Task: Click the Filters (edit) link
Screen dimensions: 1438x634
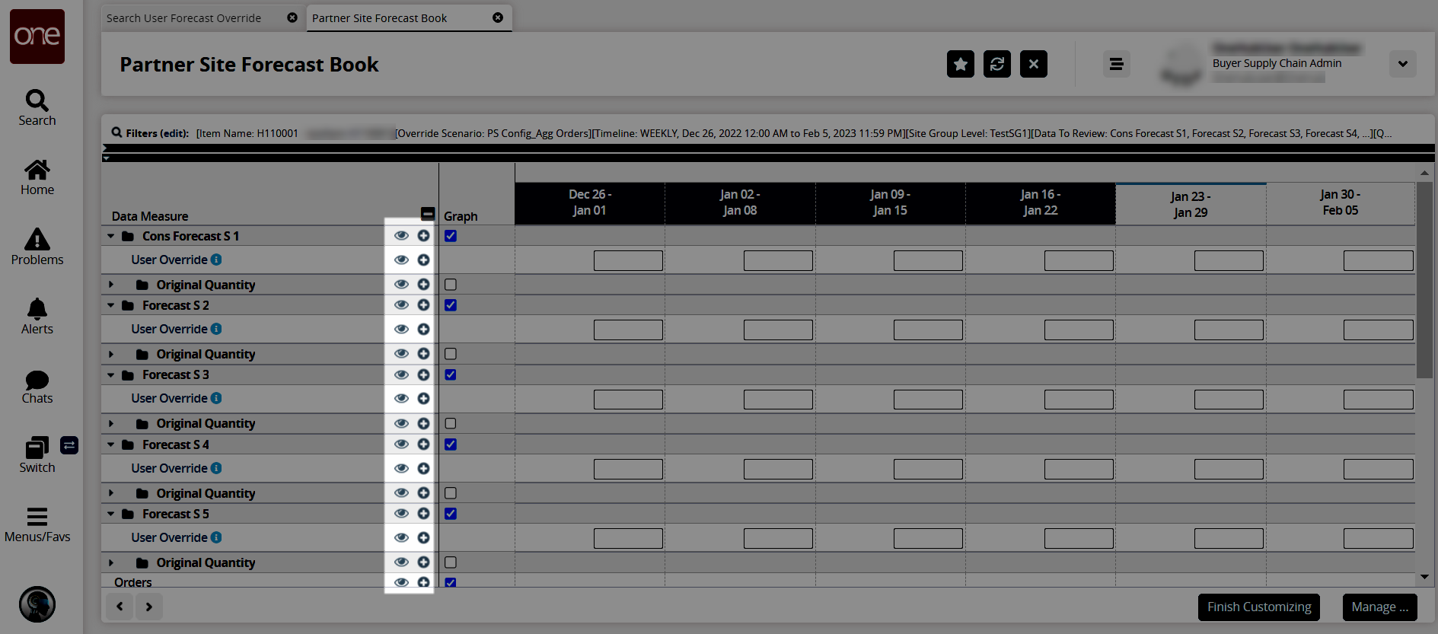Action: click(x=158, y=133)
